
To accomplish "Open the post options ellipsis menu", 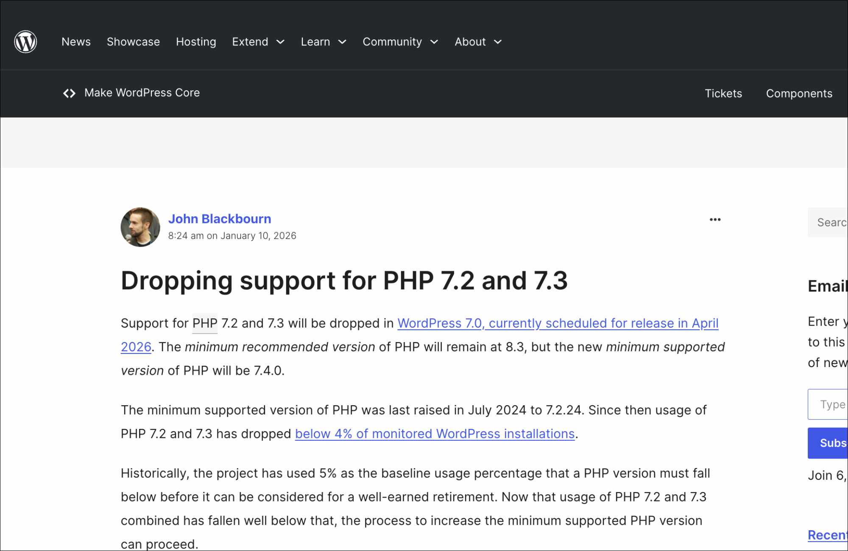I will [x=715, y=220].
